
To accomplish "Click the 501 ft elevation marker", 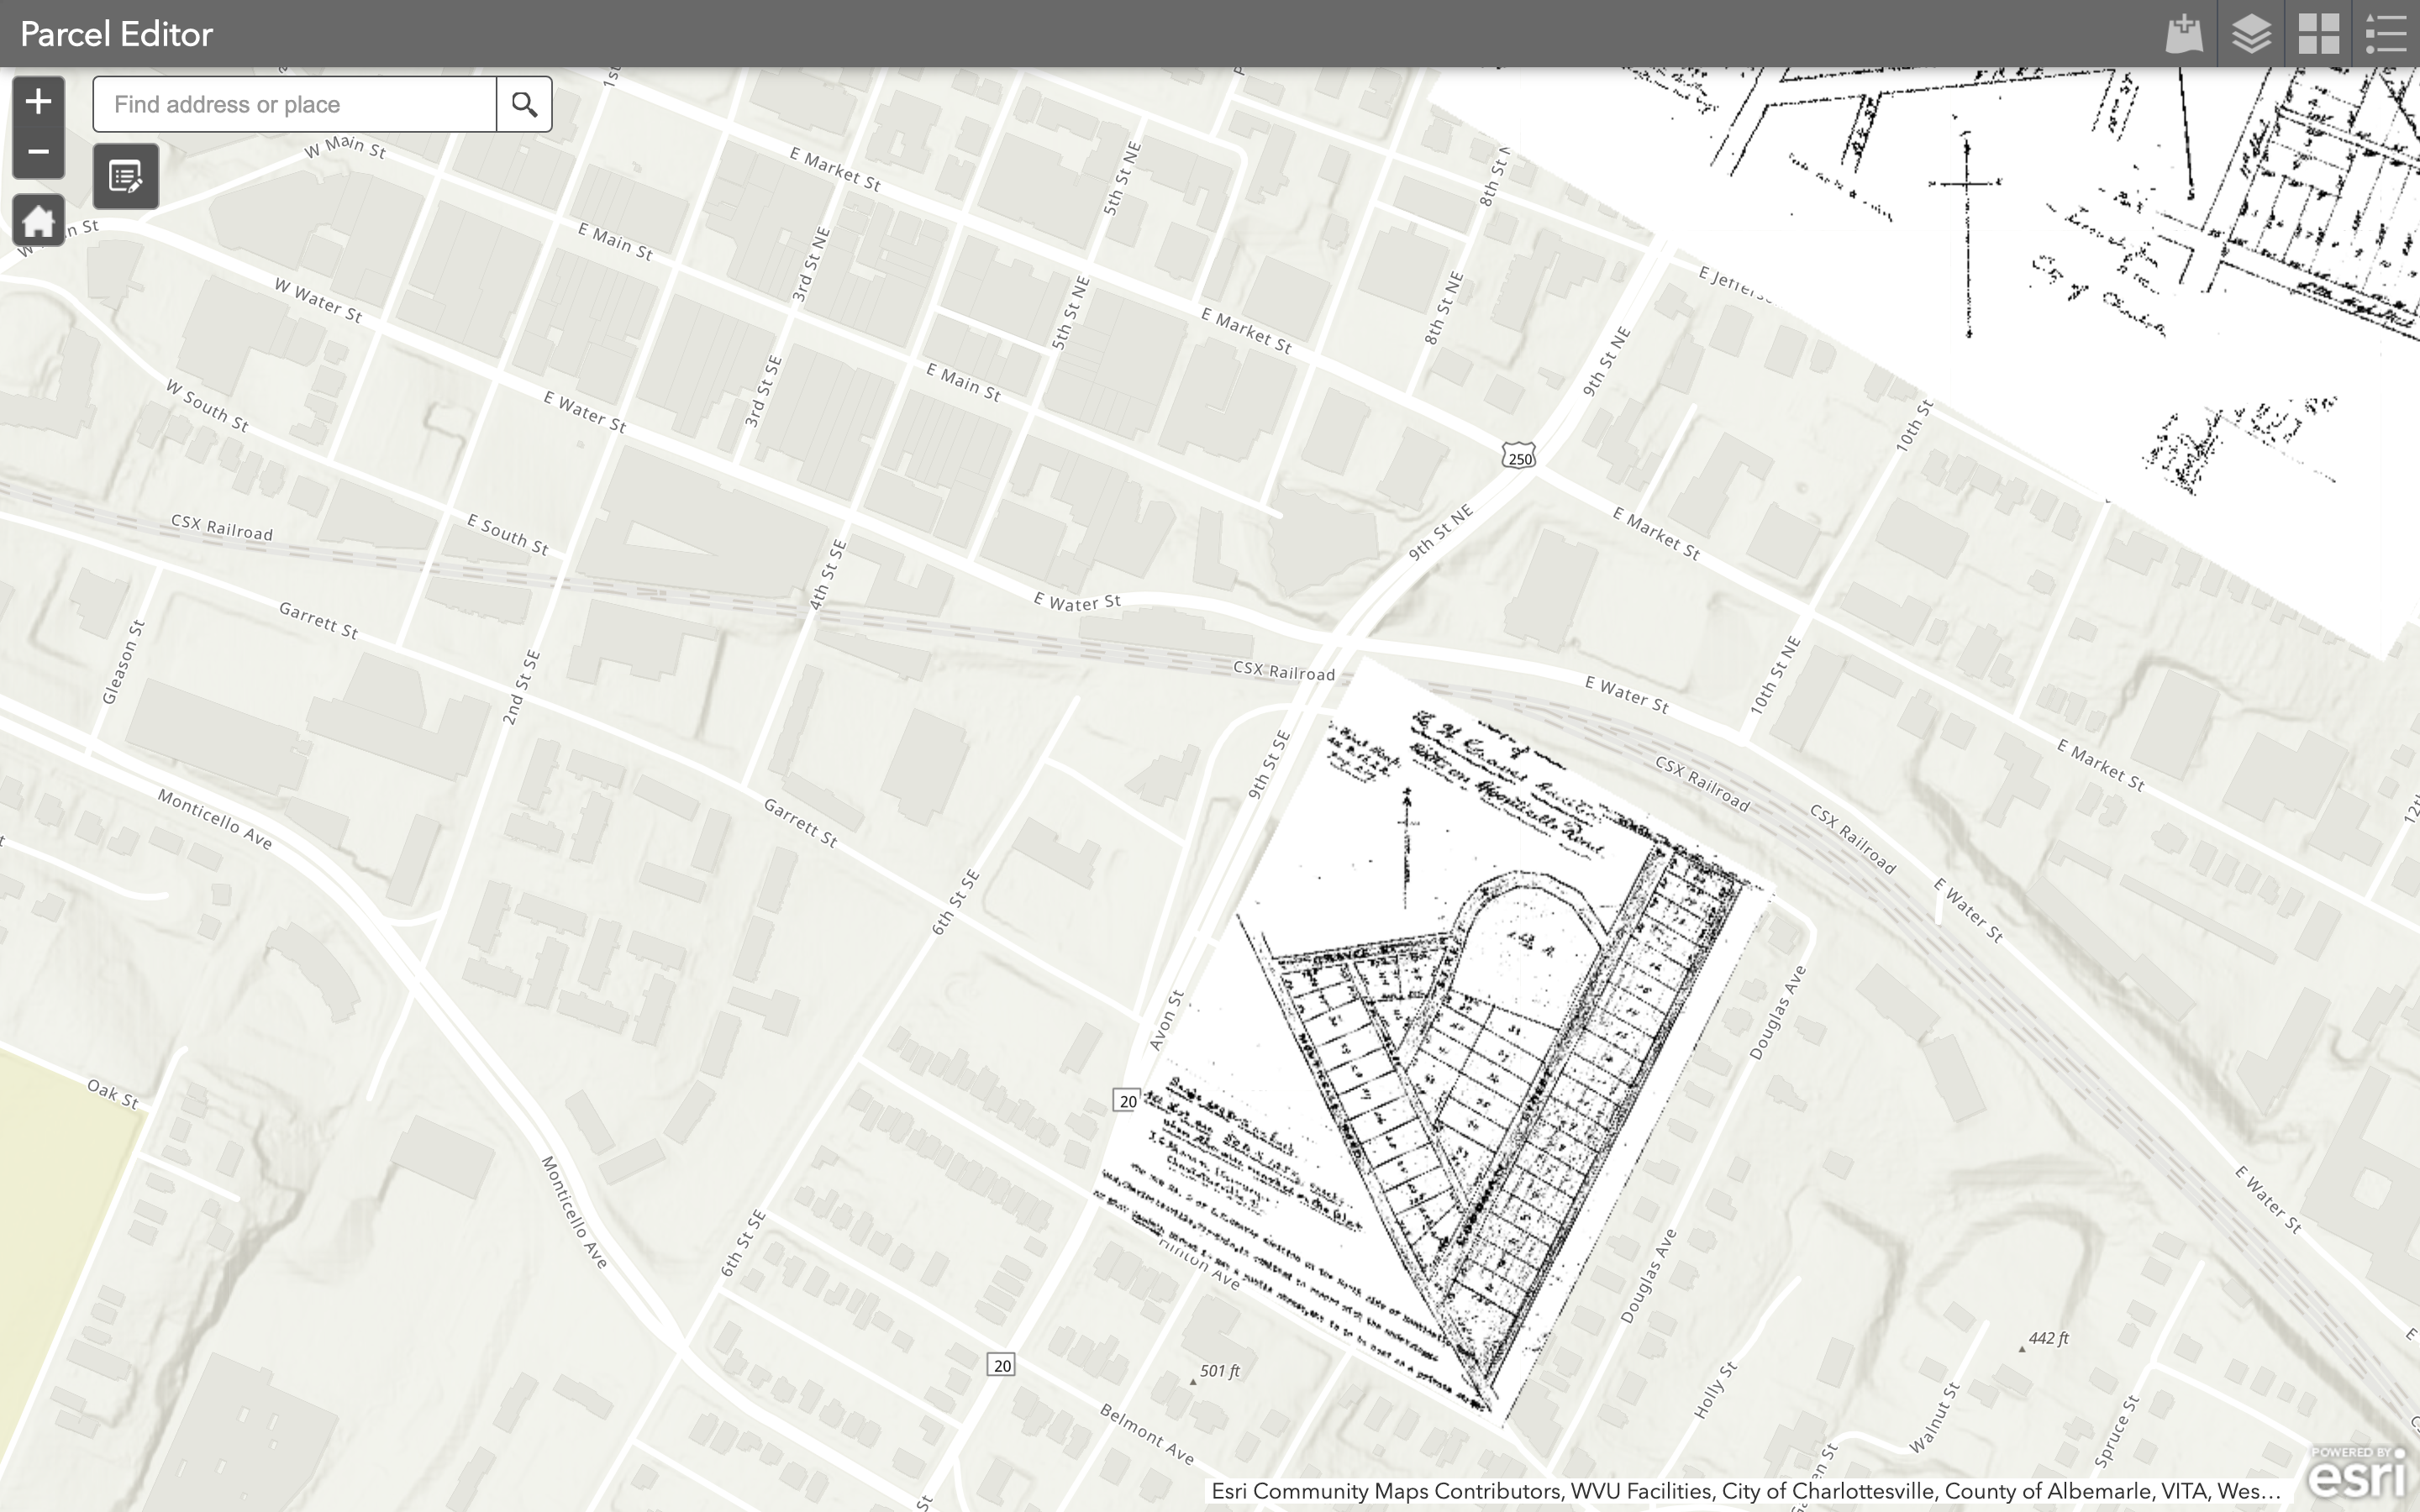I will click(1218, 1371).
